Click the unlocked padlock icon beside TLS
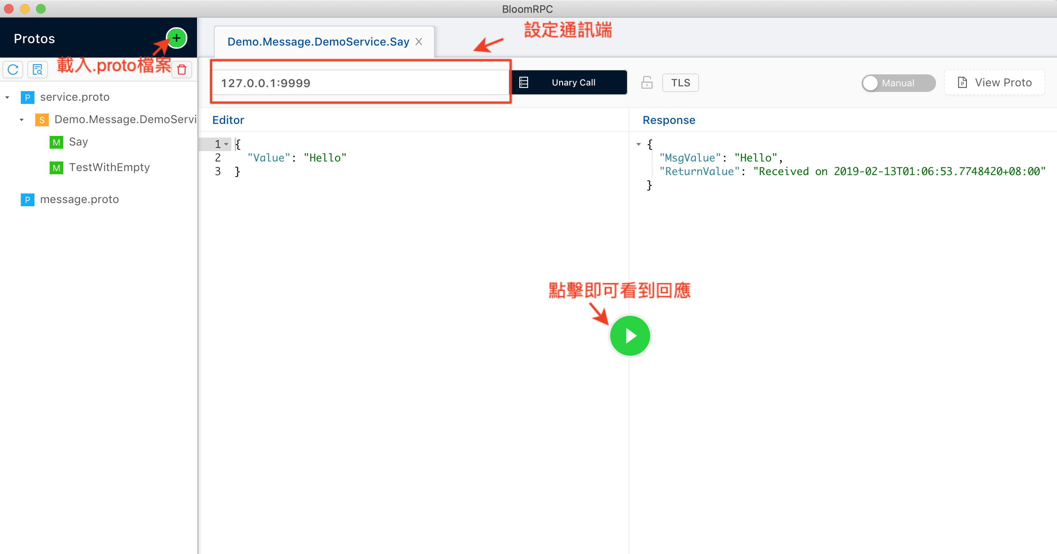 click(x=647, y=83)
